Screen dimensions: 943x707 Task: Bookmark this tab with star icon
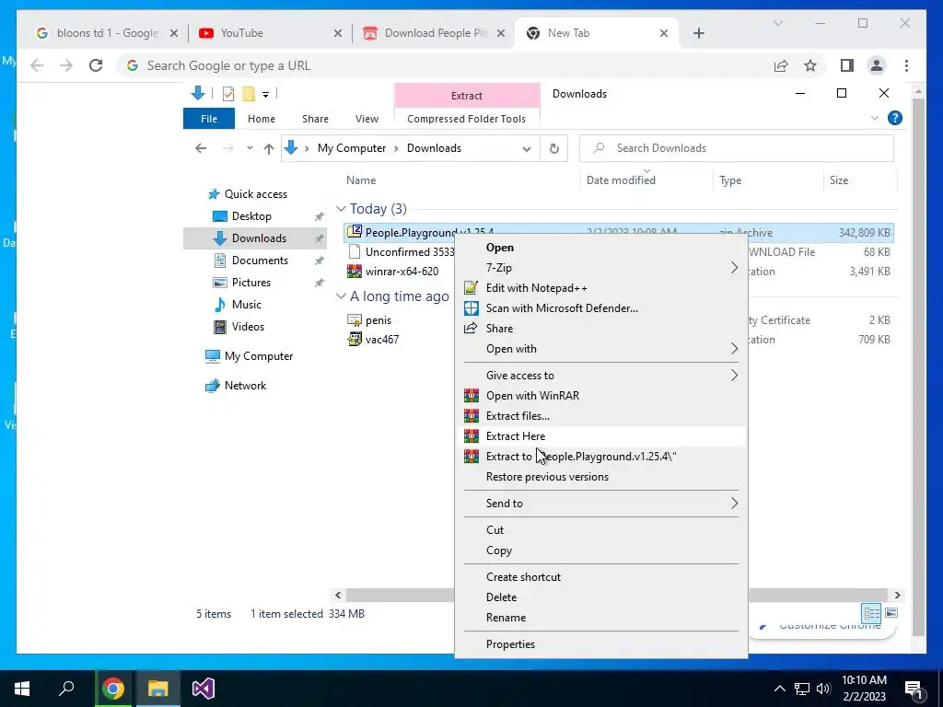pos(810,65)
